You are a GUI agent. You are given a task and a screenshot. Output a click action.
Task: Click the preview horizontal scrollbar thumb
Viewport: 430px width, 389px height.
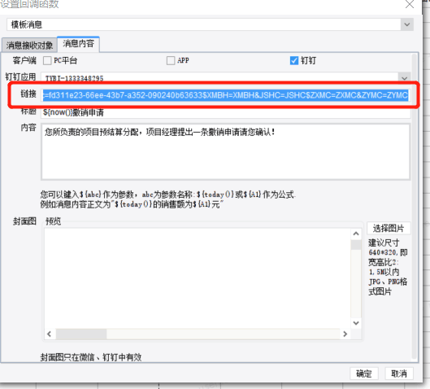81,334
